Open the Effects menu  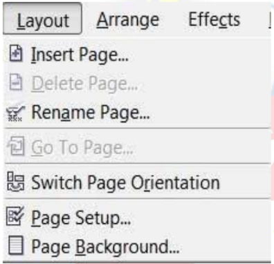[x=214, y=19]
